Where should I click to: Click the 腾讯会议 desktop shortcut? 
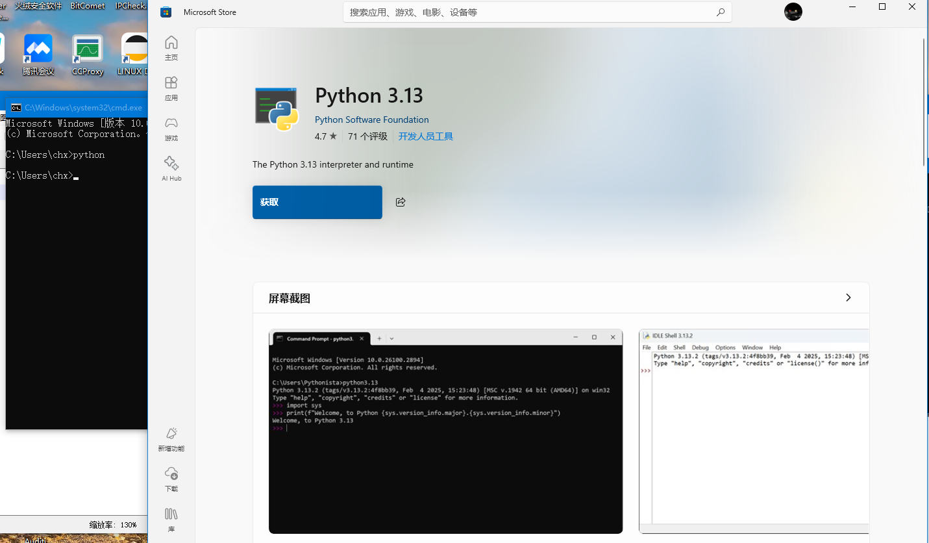[38, 55]
